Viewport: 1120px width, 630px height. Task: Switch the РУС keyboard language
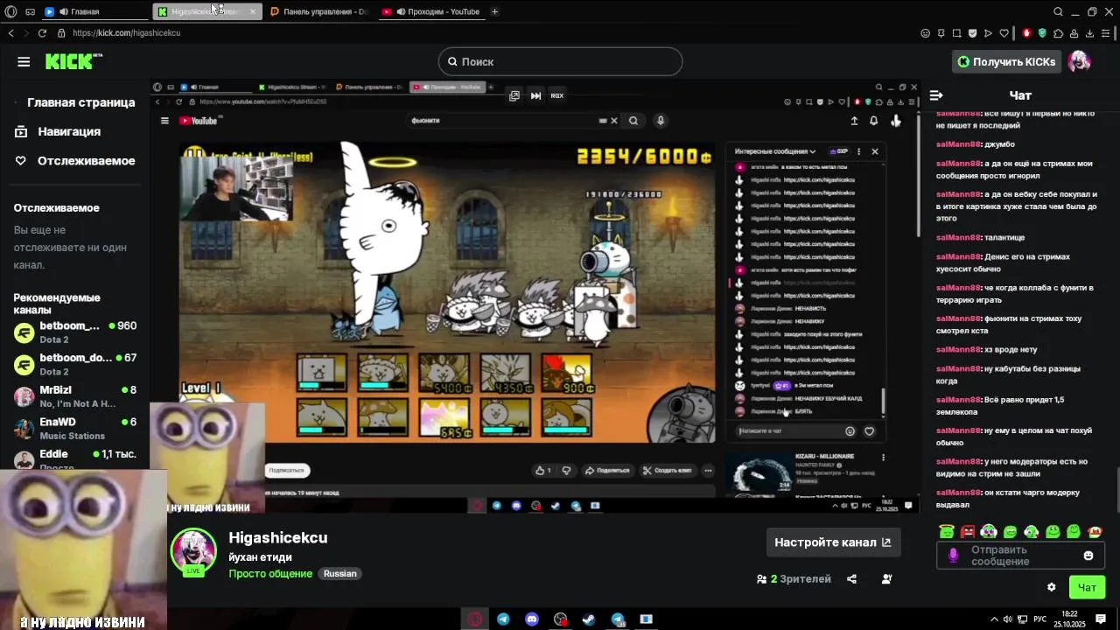[1039, 619]
